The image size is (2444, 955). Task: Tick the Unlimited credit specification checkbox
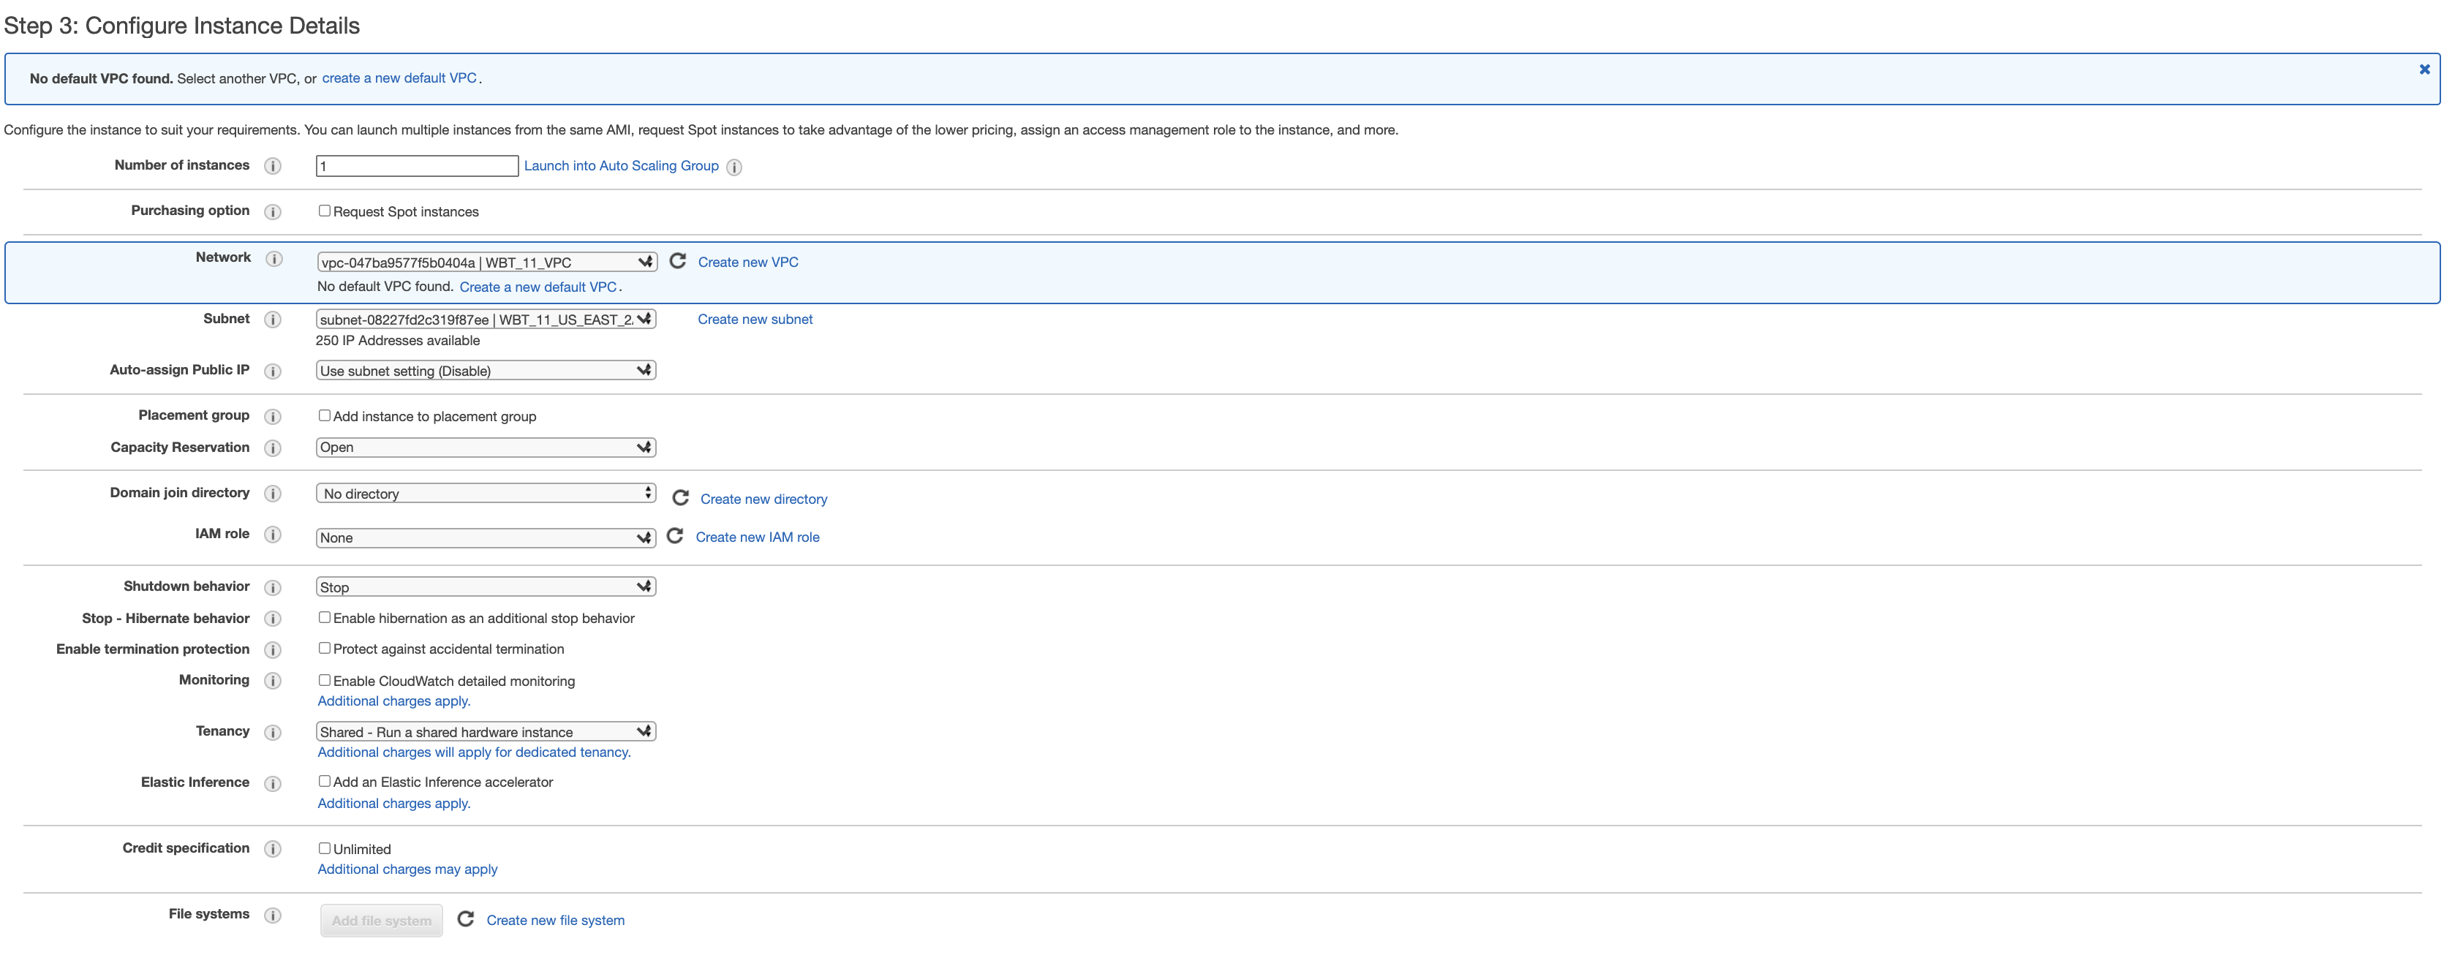coord(325,848)
